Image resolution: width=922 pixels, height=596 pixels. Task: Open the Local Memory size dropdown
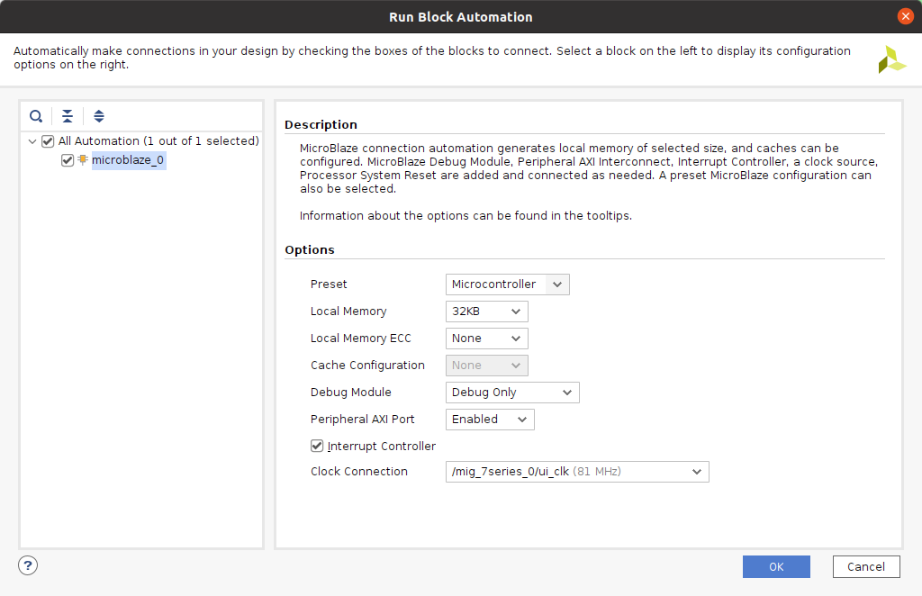click(x=487, y=312)
